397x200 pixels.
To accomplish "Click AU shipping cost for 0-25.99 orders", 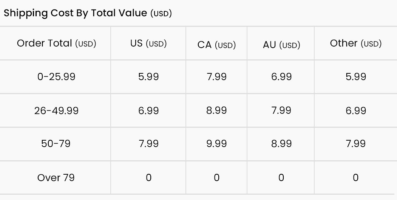I will (281, 77).
